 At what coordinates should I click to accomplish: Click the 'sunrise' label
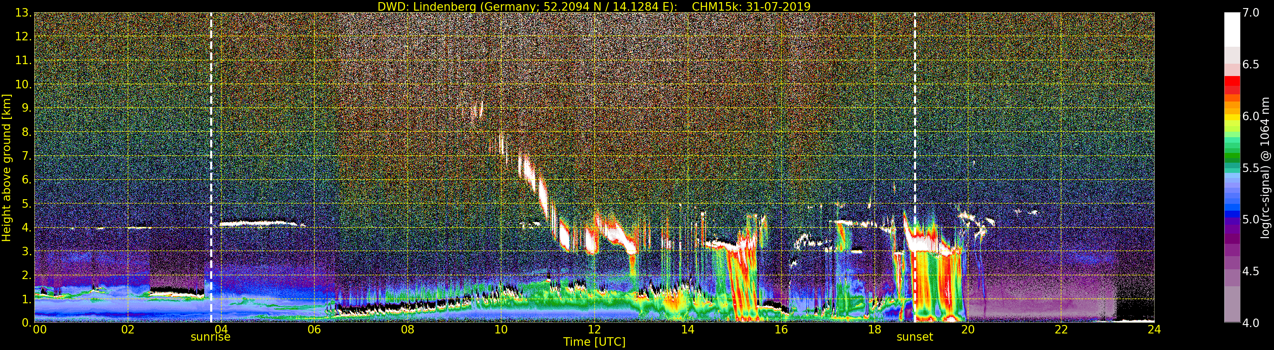point(211,337)
